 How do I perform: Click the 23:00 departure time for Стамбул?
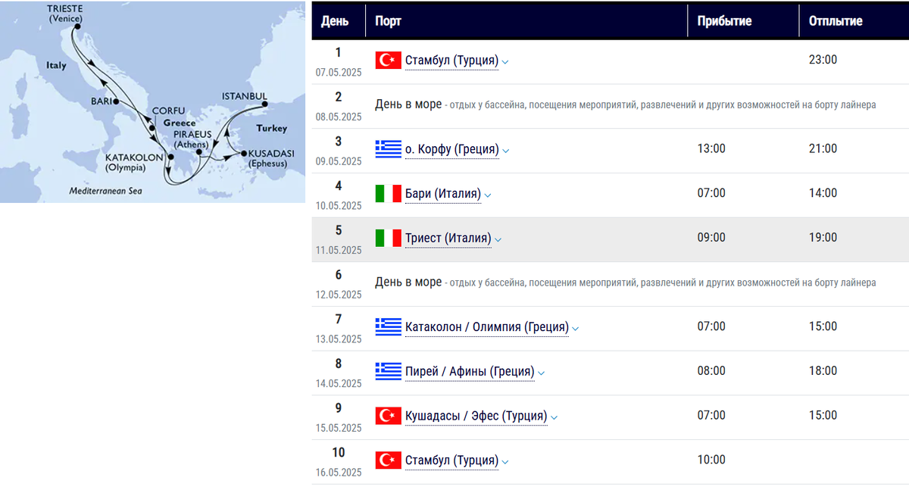click(823, 60)
